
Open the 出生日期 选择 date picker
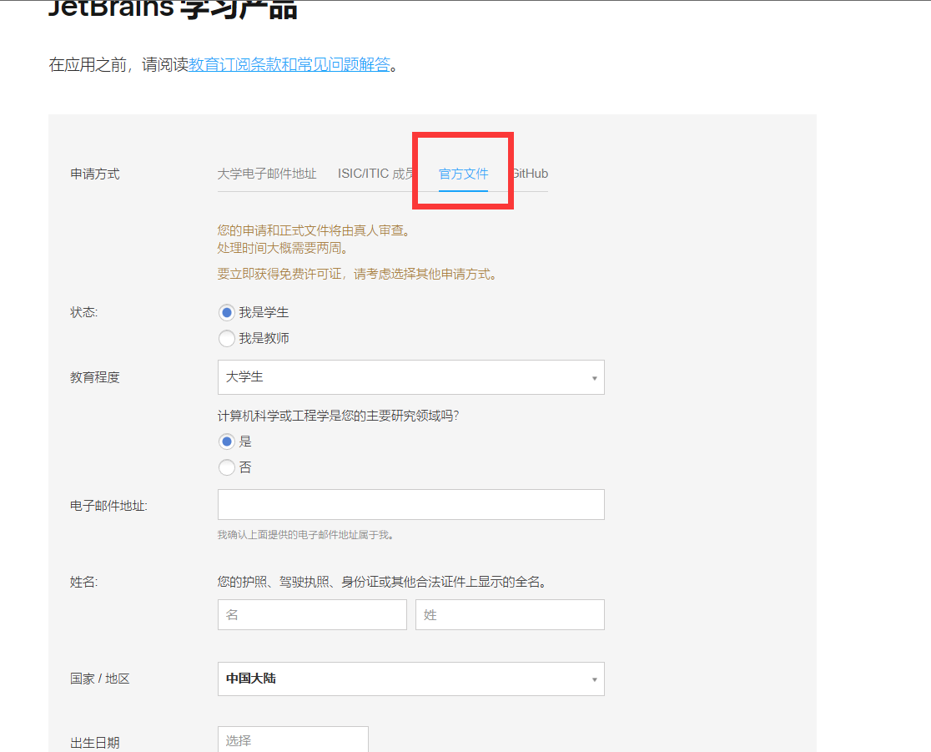pos(293,740)
